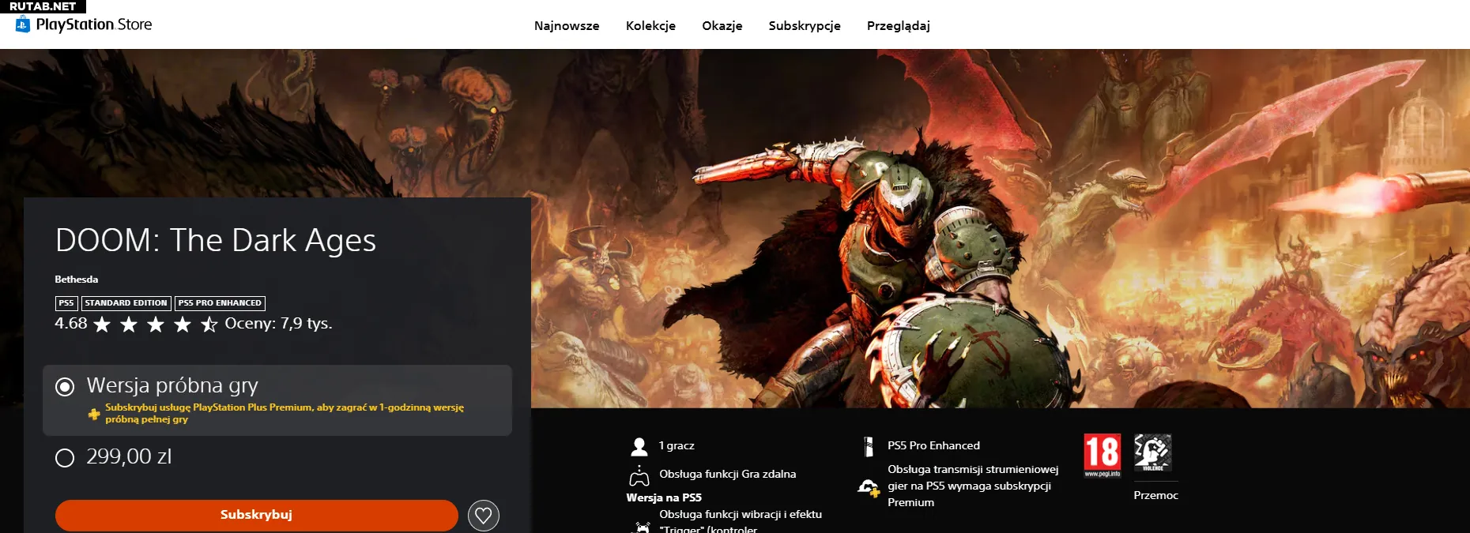The image size is (1470, 533).
Task: Click the 4.68 rating value
Action: pos(71,324)
